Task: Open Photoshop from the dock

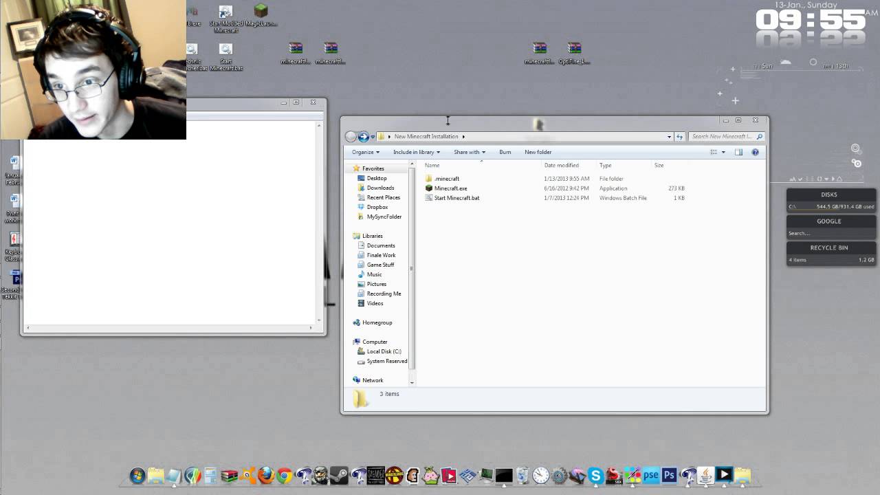Action: pyautogui.click(x=669, y=476)
